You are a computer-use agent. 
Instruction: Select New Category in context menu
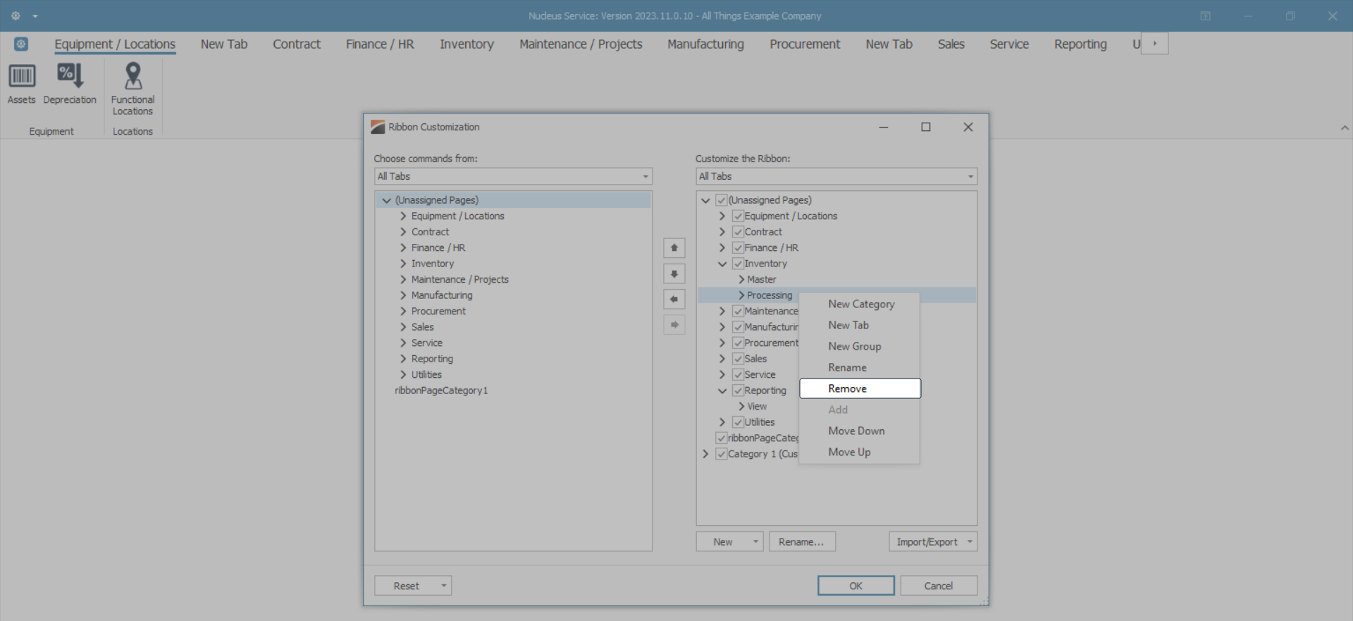pyautogui.click(x=860, y=304)
